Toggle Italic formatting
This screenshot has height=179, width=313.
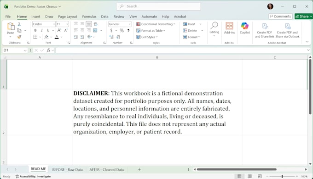point(42,30)
